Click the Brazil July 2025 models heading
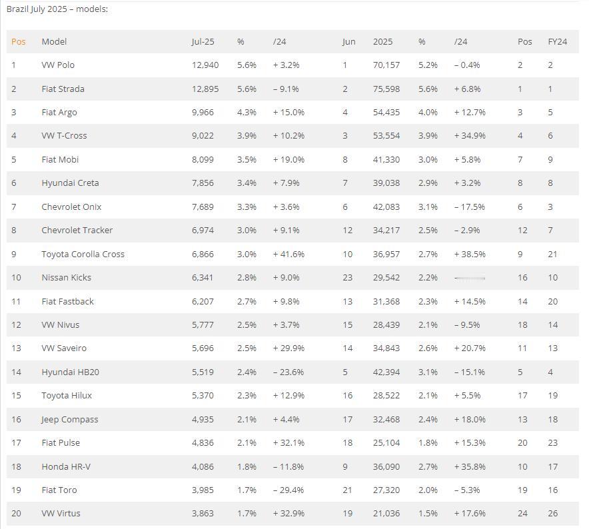Viewport: 589px width, 529px height. tap(57, 9)
